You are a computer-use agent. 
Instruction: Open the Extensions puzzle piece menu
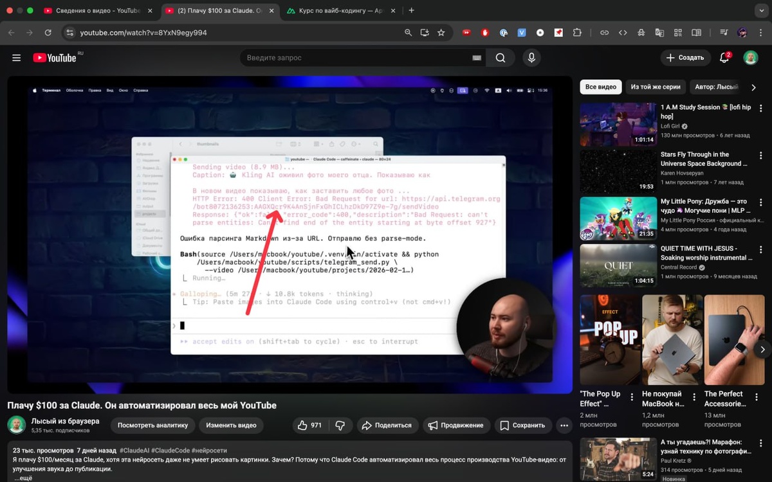(577, 33)
